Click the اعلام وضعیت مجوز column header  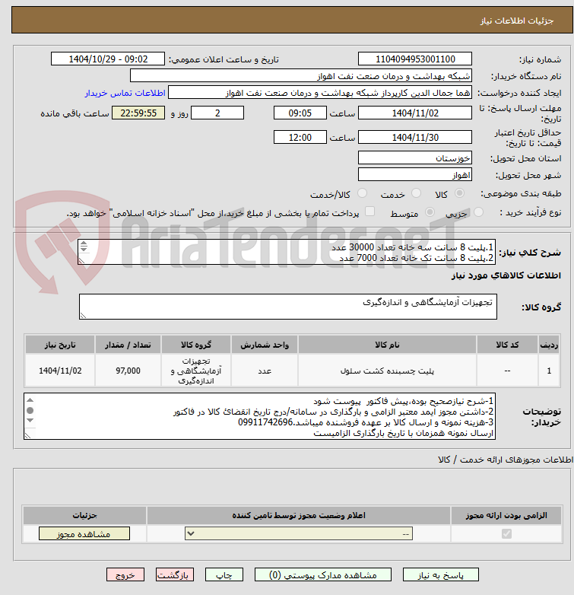click(299, 515)
